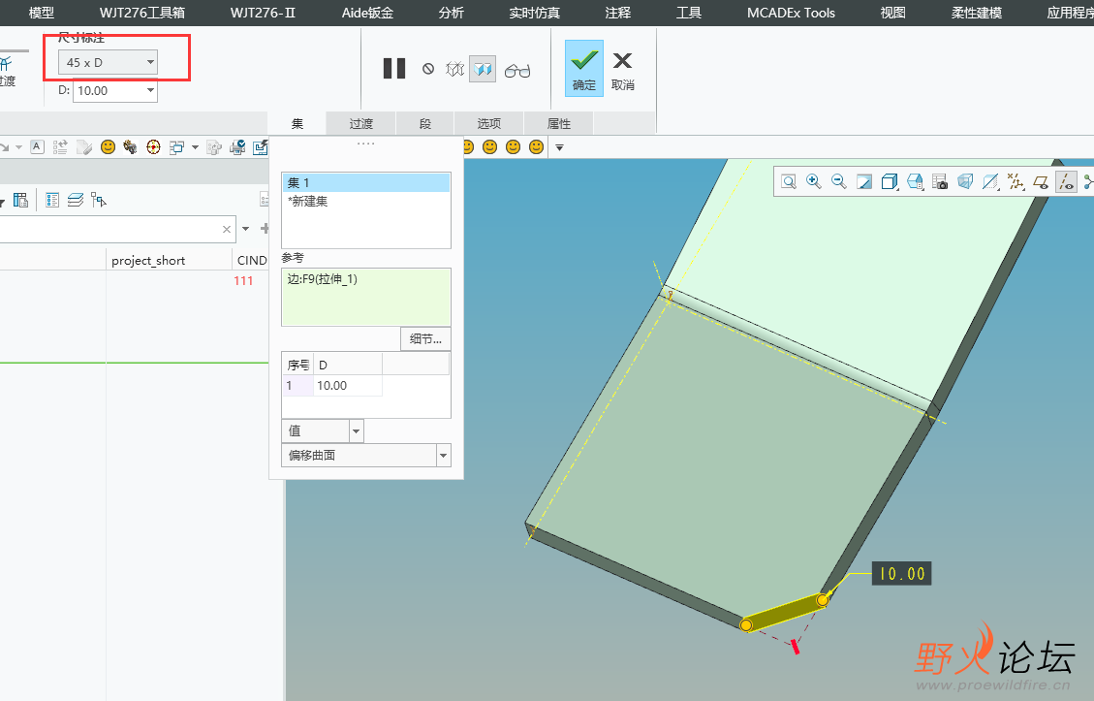This screenshot has height=701, width=1094.
Task: Click *新建集 to create new set
Action: 308,201
